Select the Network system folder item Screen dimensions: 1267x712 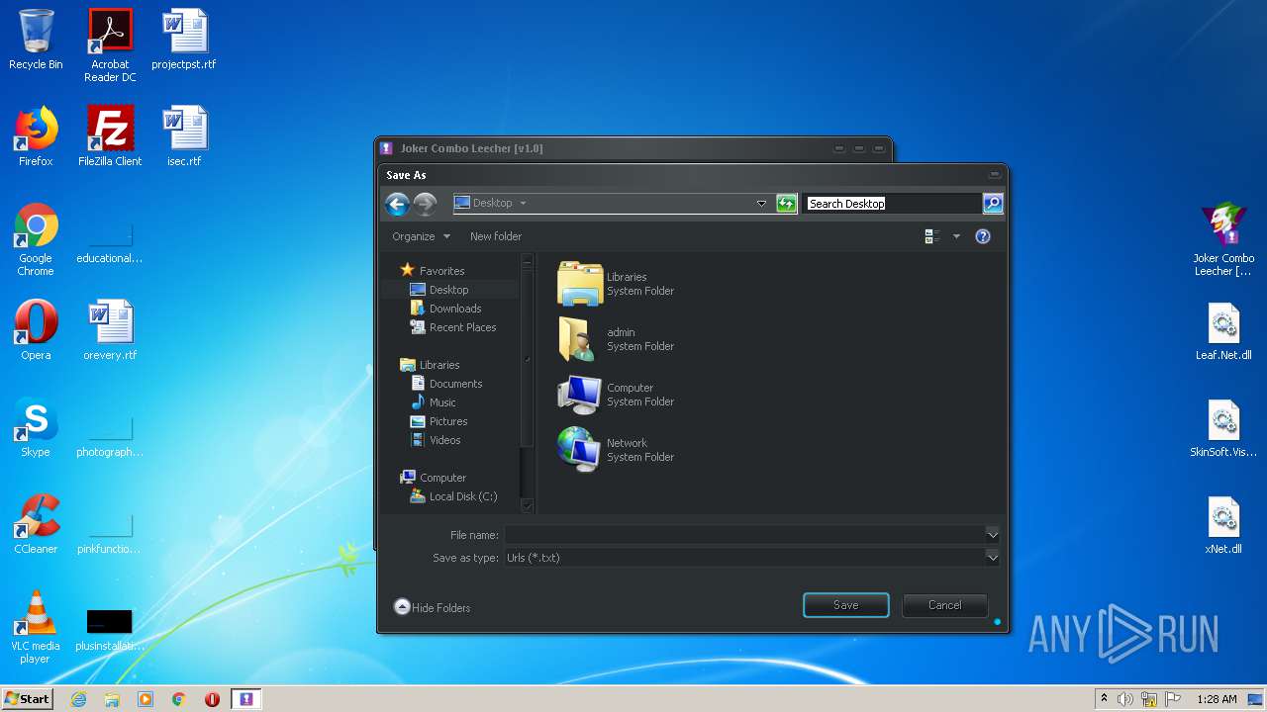616,450
